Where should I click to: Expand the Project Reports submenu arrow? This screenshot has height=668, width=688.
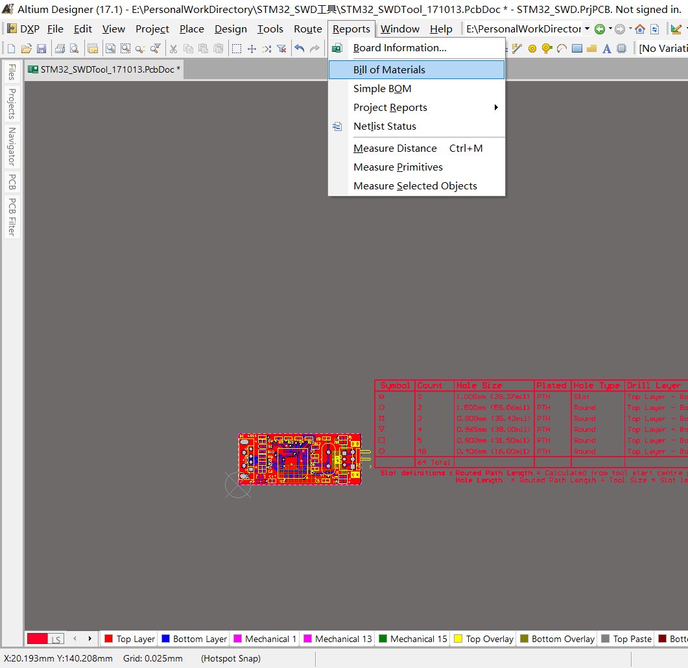coord(496,108)
